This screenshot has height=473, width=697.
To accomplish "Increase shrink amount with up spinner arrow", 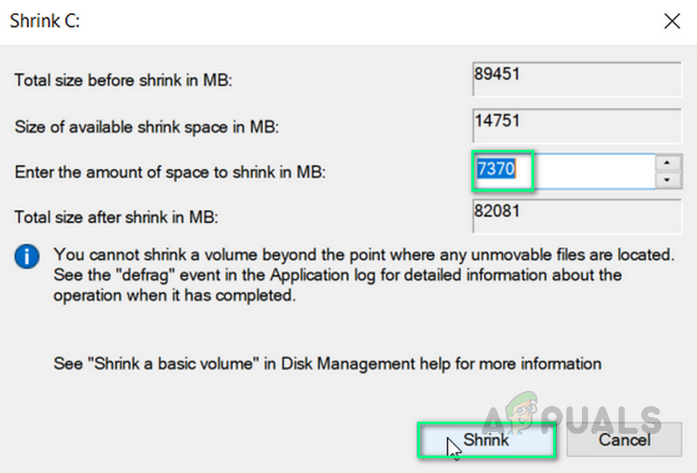I will pyautogui.click(x=667, y=163).
